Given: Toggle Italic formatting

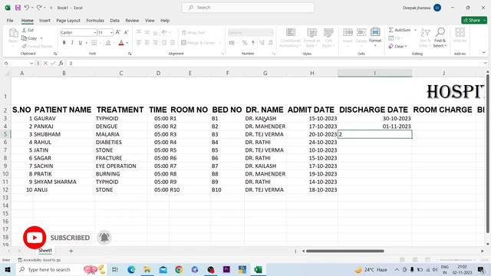Looking at the screenshot, I should (72, 43).
